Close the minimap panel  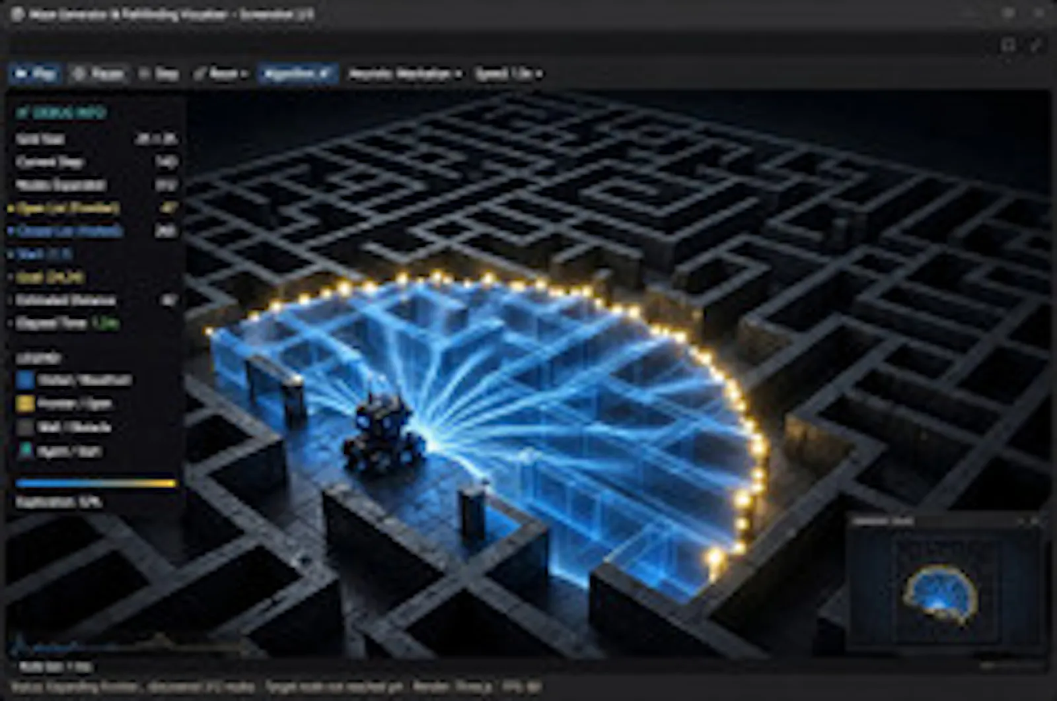[1035, 521]
